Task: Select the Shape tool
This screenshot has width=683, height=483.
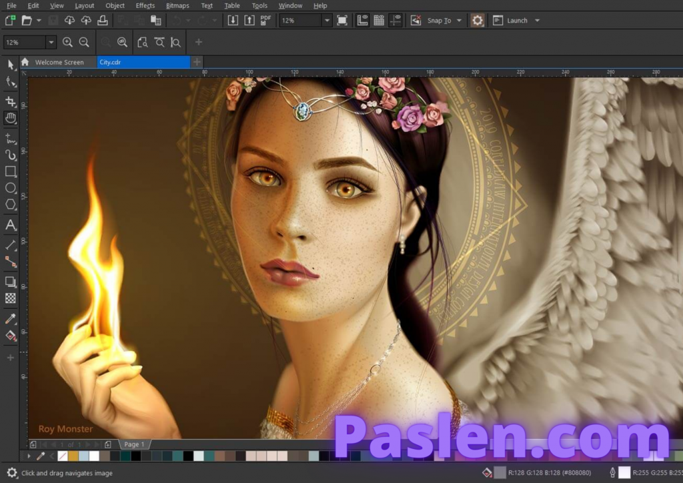Action: click(x=11, y=82)
